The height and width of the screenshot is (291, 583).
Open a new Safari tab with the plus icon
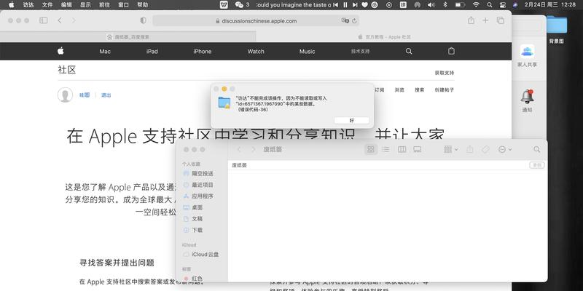(485, 21)
